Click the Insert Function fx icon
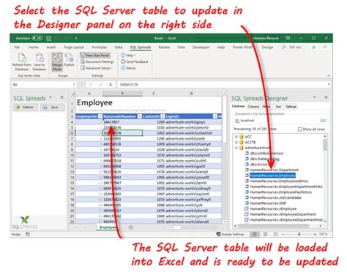347x272 pixels. [111, 85]
